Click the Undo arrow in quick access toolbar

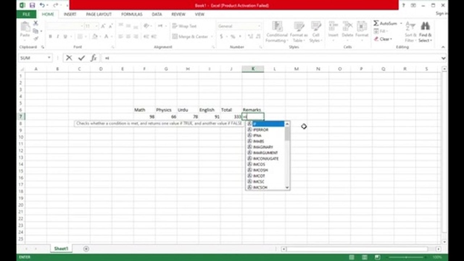42,5
